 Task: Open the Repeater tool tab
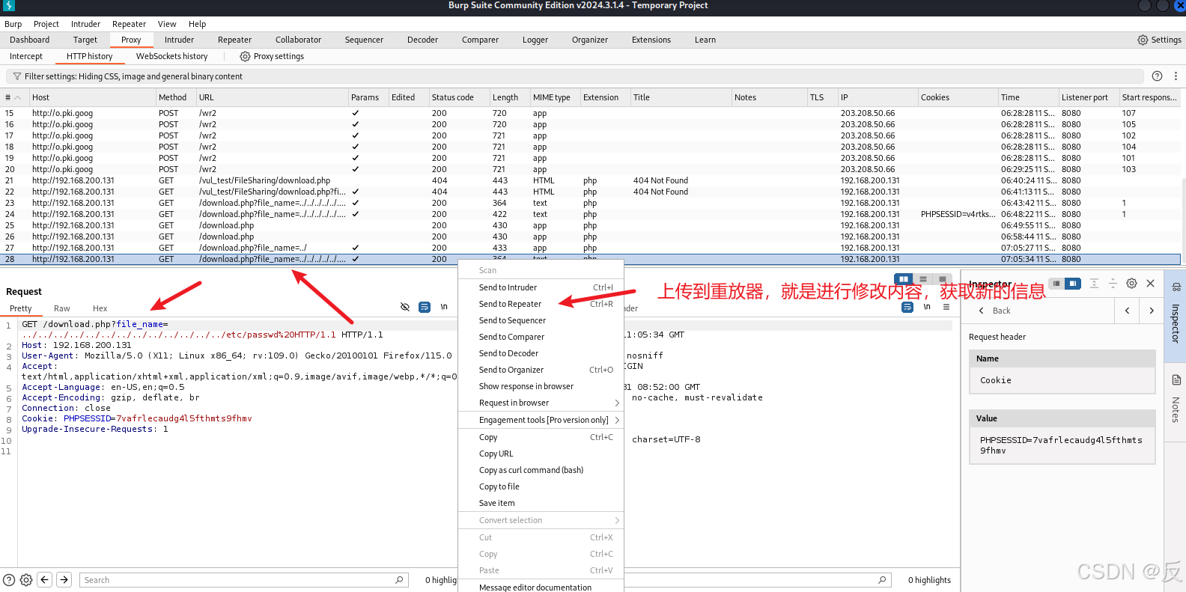[234, 40]
